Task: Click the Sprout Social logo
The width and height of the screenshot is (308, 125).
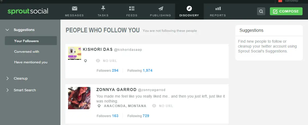Action: tap(28, 11)
